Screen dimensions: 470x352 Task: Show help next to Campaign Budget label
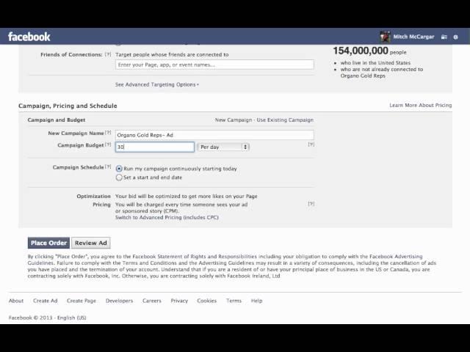pos(109,144)
